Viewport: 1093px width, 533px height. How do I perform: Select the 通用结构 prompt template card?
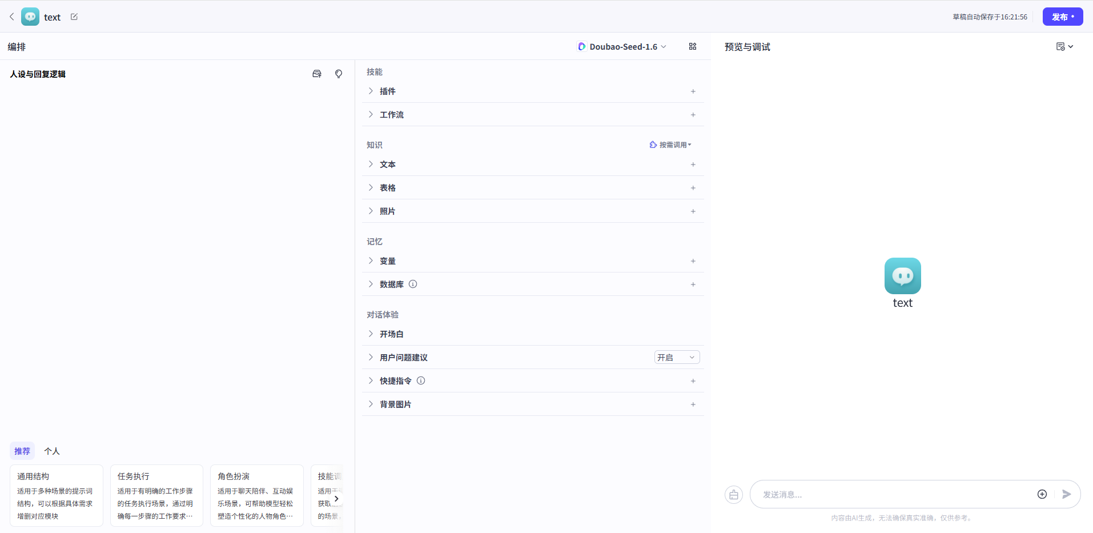click(x=57, y=495)
